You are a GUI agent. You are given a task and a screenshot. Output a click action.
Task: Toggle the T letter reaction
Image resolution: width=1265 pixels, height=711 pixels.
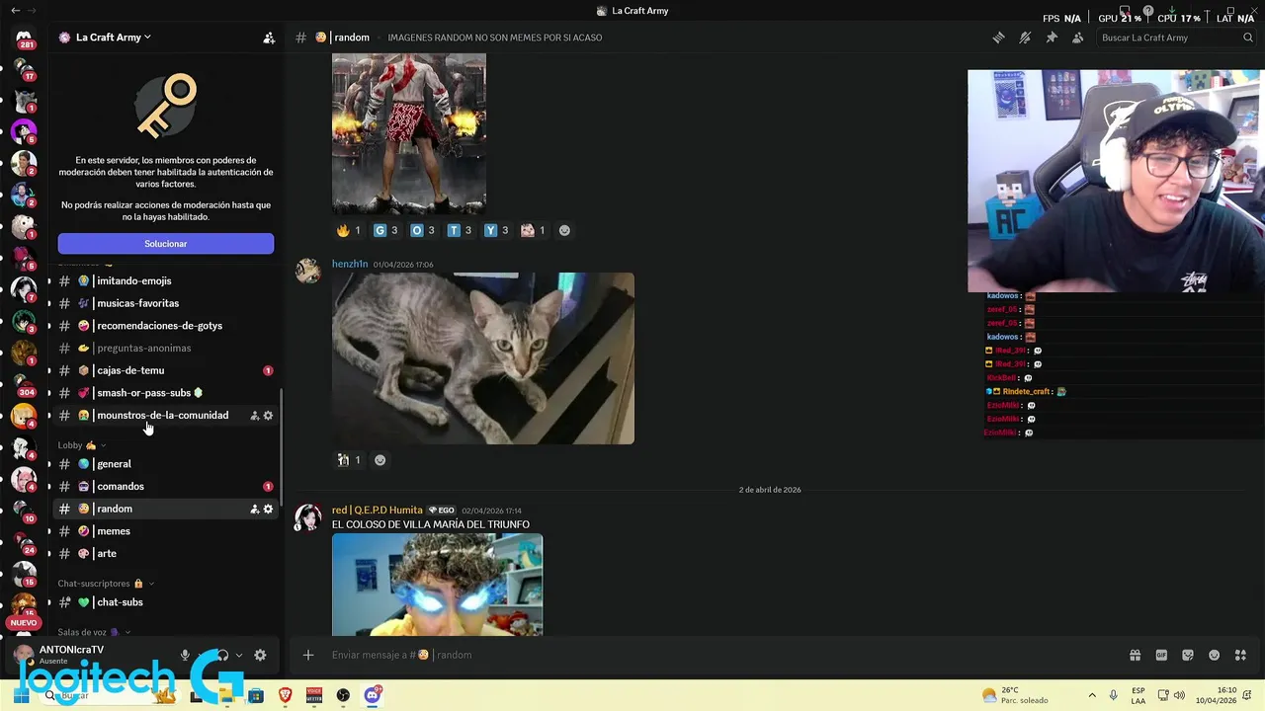click(x=461, y=230)
